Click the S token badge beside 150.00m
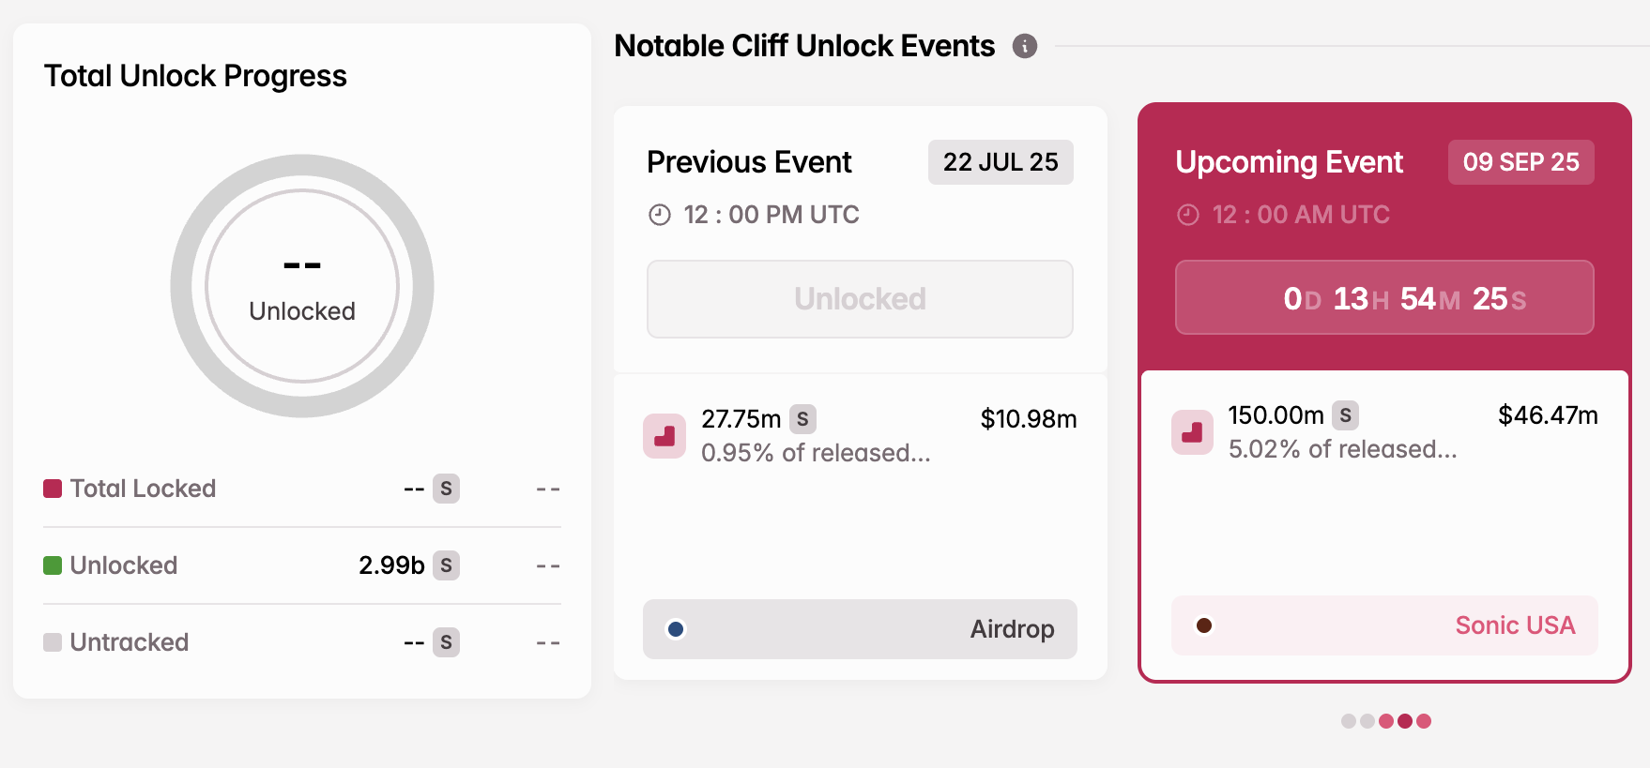The width and height of the screenshot is (1650, 768). pos(1346,415)
